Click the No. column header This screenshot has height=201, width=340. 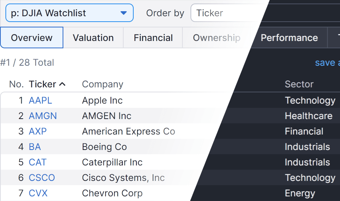(16, 84)
